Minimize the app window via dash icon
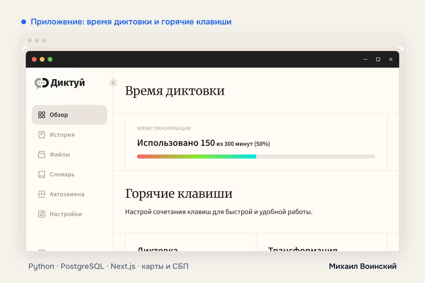Viewport: 425px width, 283px height. (365, 59)
